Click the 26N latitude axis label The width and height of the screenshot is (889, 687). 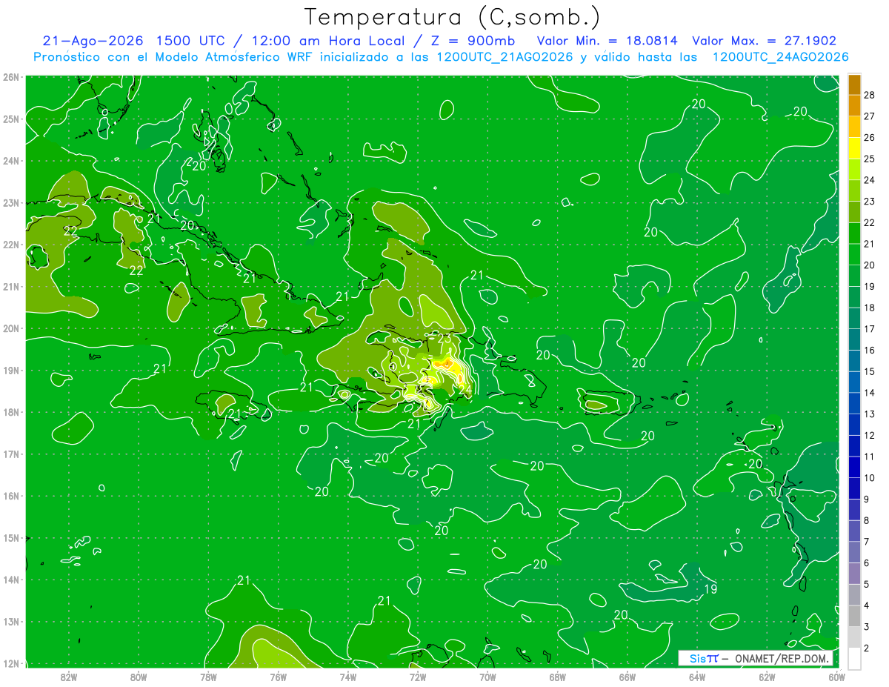(11, 77)
